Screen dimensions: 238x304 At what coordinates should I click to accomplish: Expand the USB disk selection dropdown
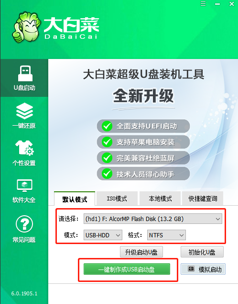click(x=153, y=219)
